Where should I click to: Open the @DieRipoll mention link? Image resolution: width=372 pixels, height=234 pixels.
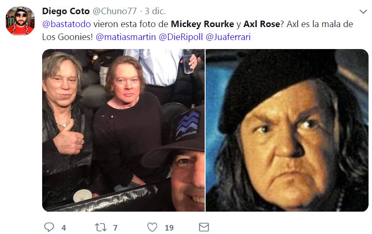(181, 37)
